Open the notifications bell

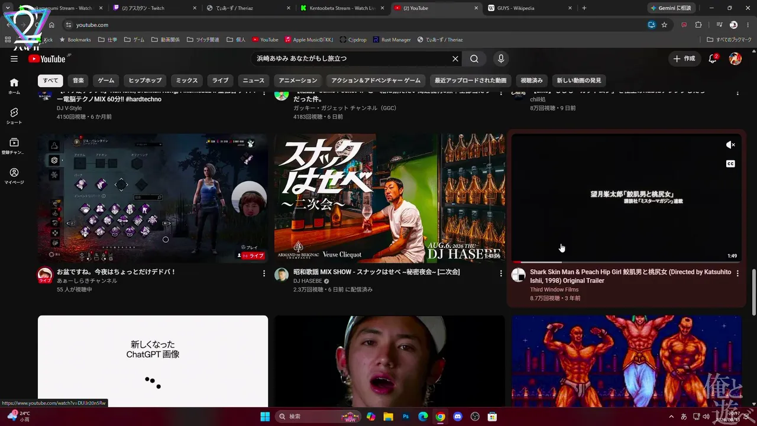point(713,59)
